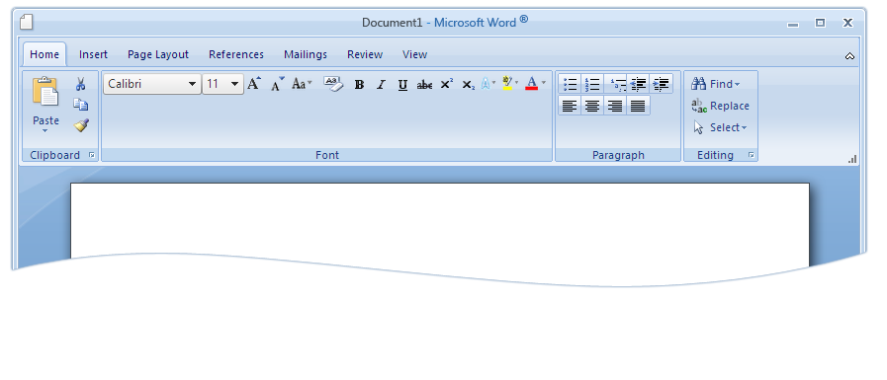
Task: Create a multilevel list
Action: pyautogui.click(x=618, y=84)
